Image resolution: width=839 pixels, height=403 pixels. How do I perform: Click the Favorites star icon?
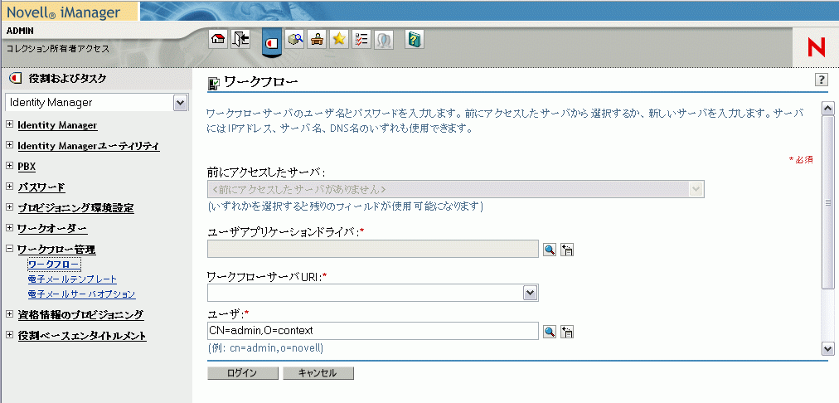[x=339, y=39]
